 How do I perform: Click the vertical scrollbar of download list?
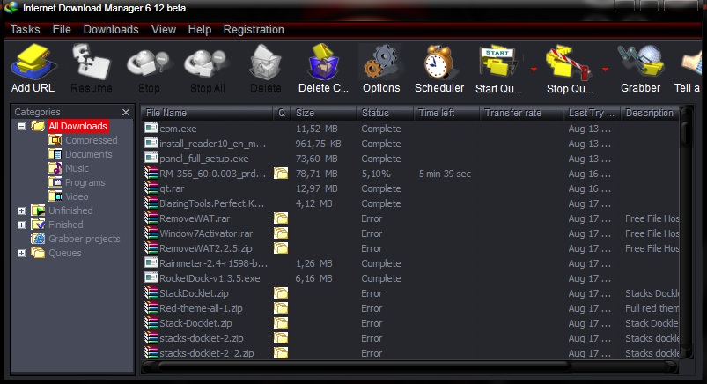click(686, 233)
